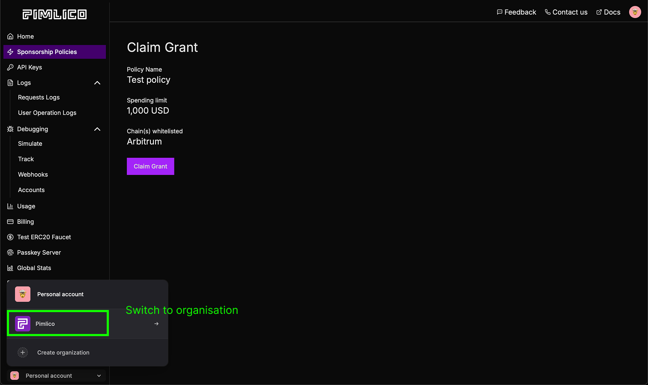Collapse the Logs section chevron
The image size is (648, 385).
(97, 83)
